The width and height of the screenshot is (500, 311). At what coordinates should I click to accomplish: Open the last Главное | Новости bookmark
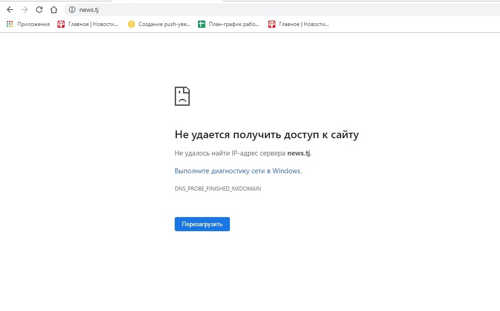click(x=303, y=24)
